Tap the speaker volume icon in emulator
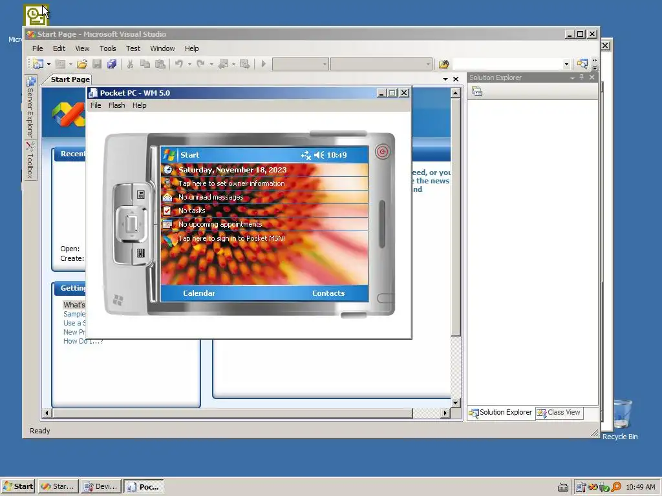Image resolution: width=662 pixels, height=496 pixels. [x=319, y=155]
